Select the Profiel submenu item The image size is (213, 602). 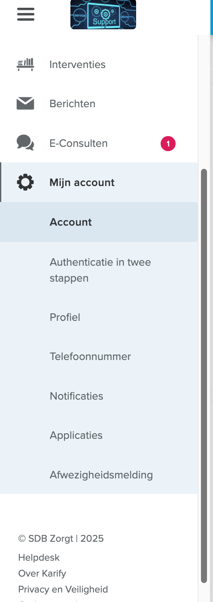coord(99,317)
